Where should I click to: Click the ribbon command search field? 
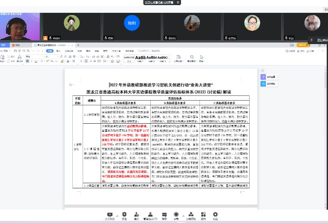pyautogui.click(x=149, y=51)
